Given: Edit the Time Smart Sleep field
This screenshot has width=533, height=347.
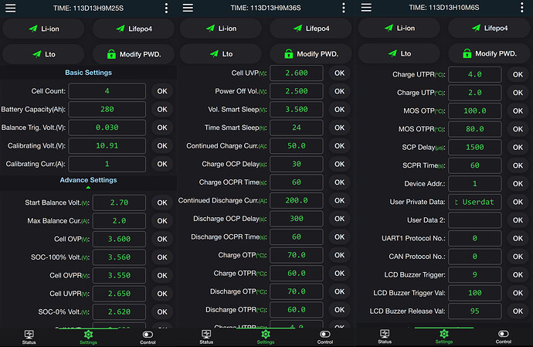Looking at the screenshot, I should pos(297,128).
